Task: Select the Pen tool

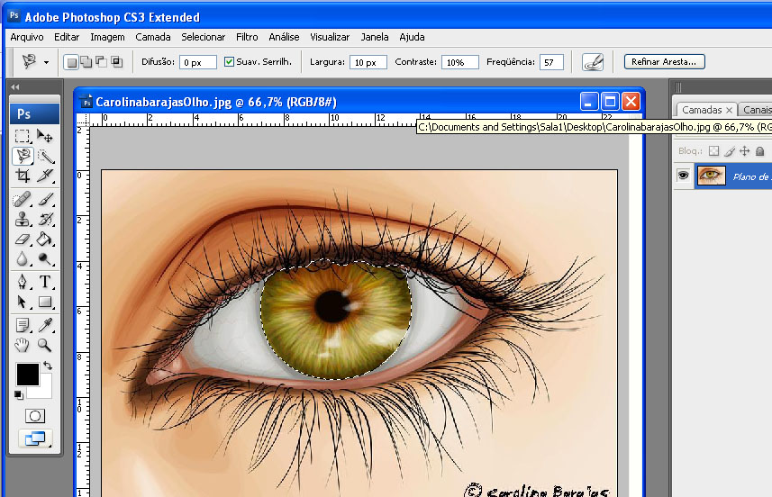Action: pyautogui.click(x=23, y=282)
